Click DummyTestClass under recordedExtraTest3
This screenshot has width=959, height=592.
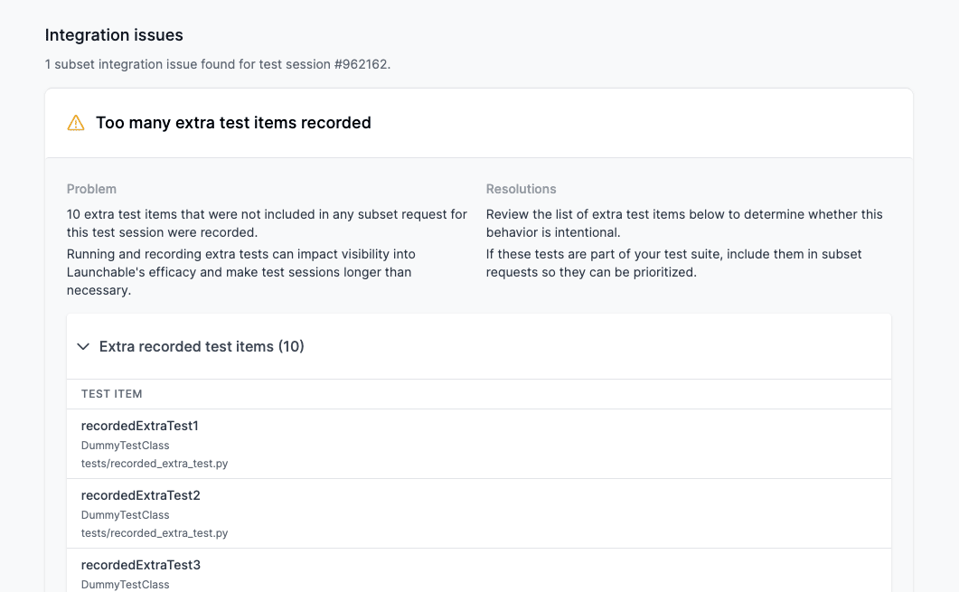(125, 585)
